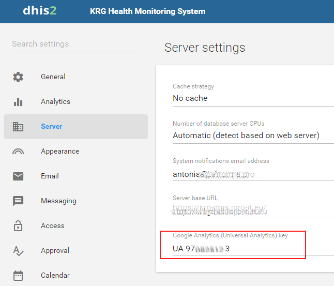
Task: Expand Number of database server CPUs
Action: click(253, 136)
